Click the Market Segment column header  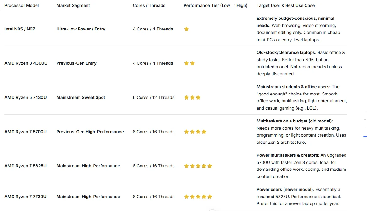[73, 5]
